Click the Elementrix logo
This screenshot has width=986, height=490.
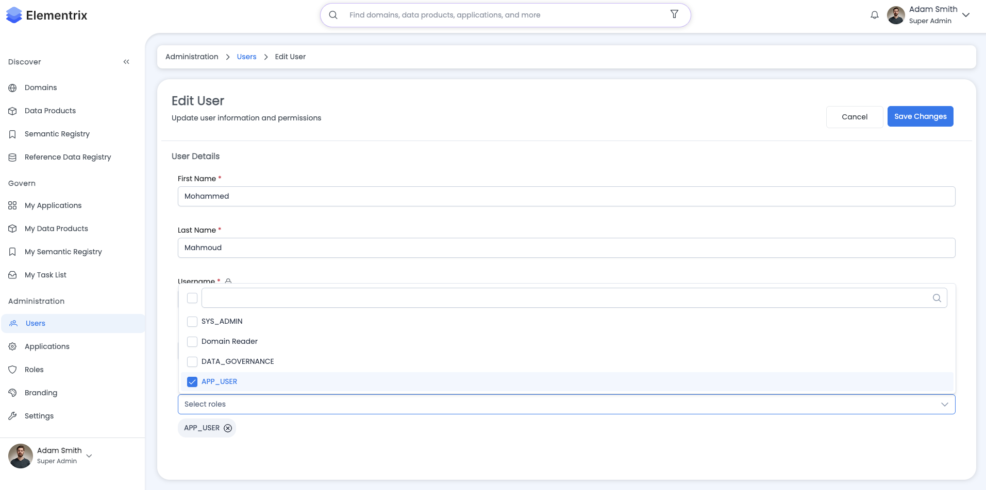46,15
